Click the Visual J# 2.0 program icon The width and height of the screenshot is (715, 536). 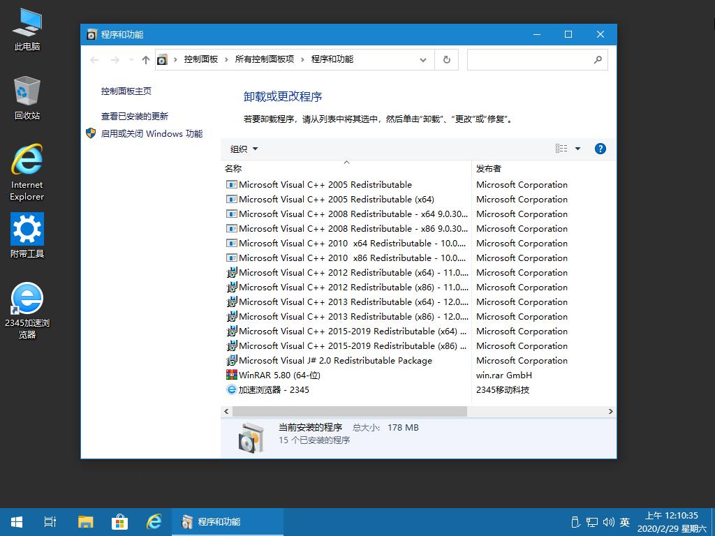[x=232, y=361]
